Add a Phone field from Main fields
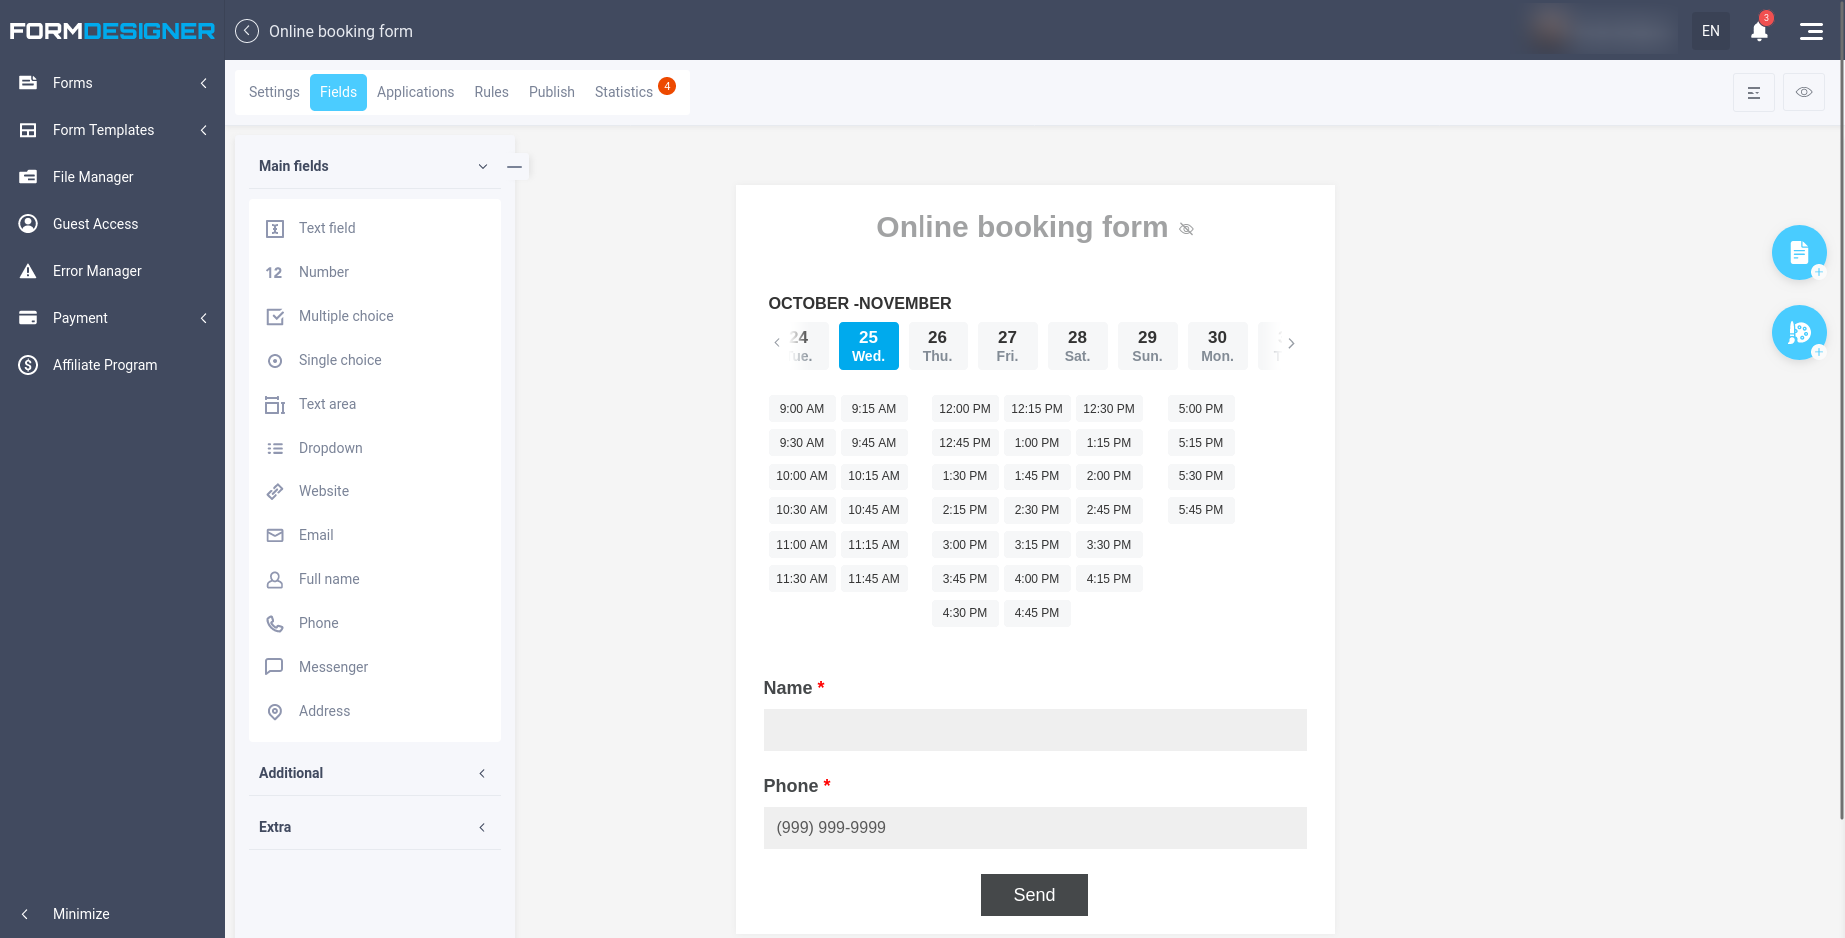 click(x=318, y=623)
